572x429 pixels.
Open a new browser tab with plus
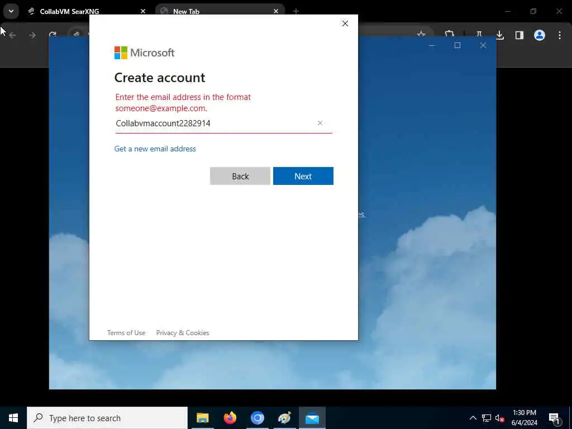coord(296,11)
